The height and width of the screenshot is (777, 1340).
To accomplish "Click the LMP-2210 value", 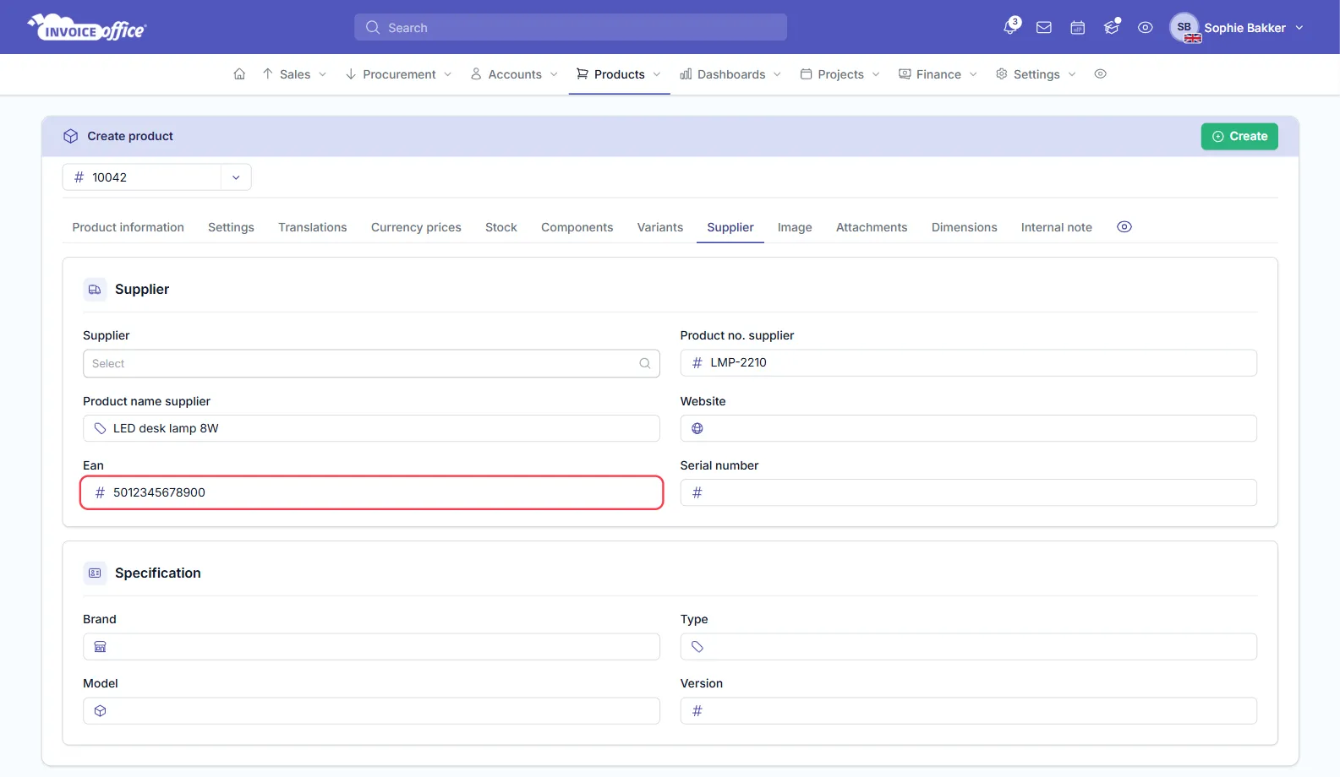I will tap(738, 362).
